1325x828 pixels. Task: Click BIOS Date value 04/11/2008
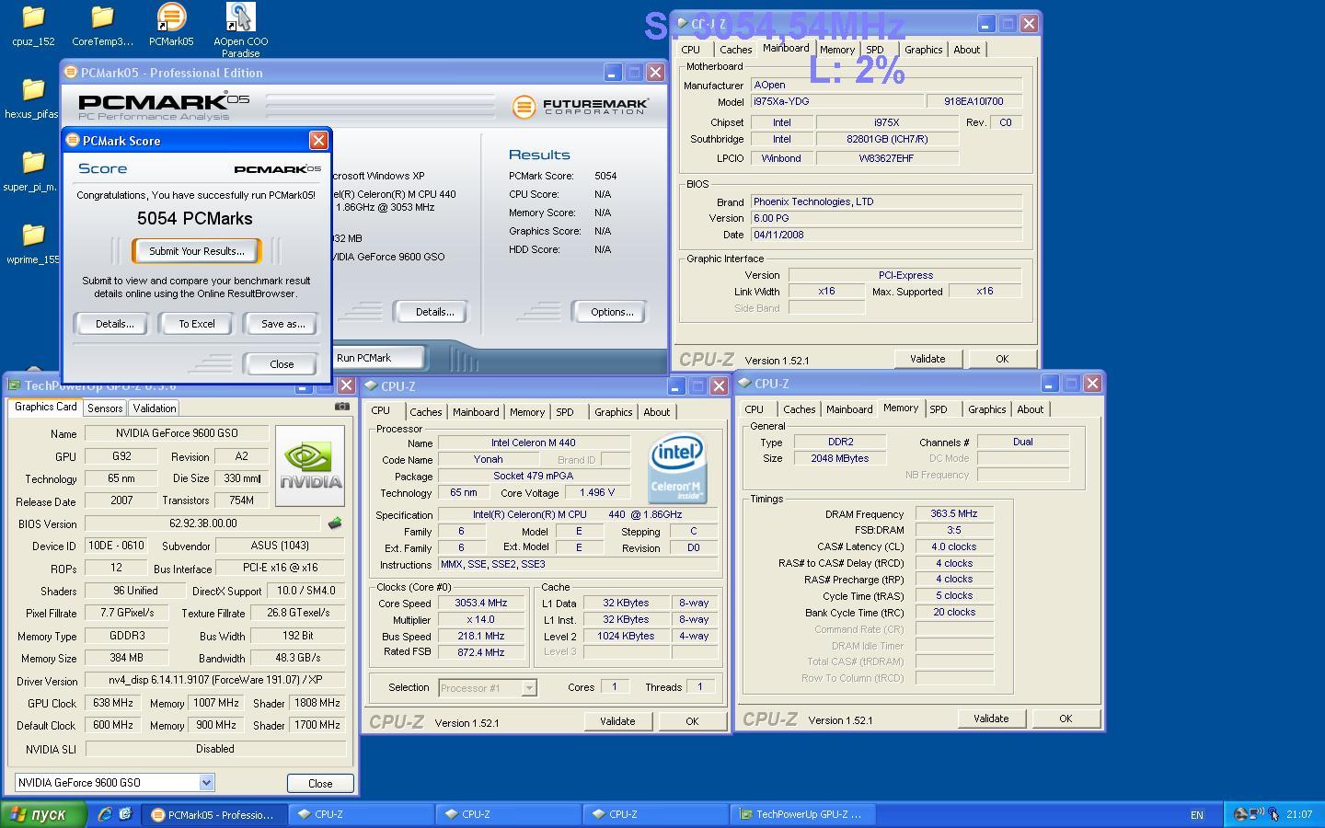886,235
